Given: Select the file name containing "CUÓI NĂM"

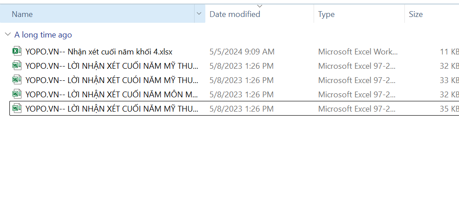Looking at the screenshot, I should pos(112,80).
